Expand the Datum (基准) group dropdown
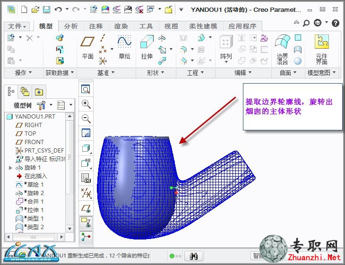 (106, 73)
